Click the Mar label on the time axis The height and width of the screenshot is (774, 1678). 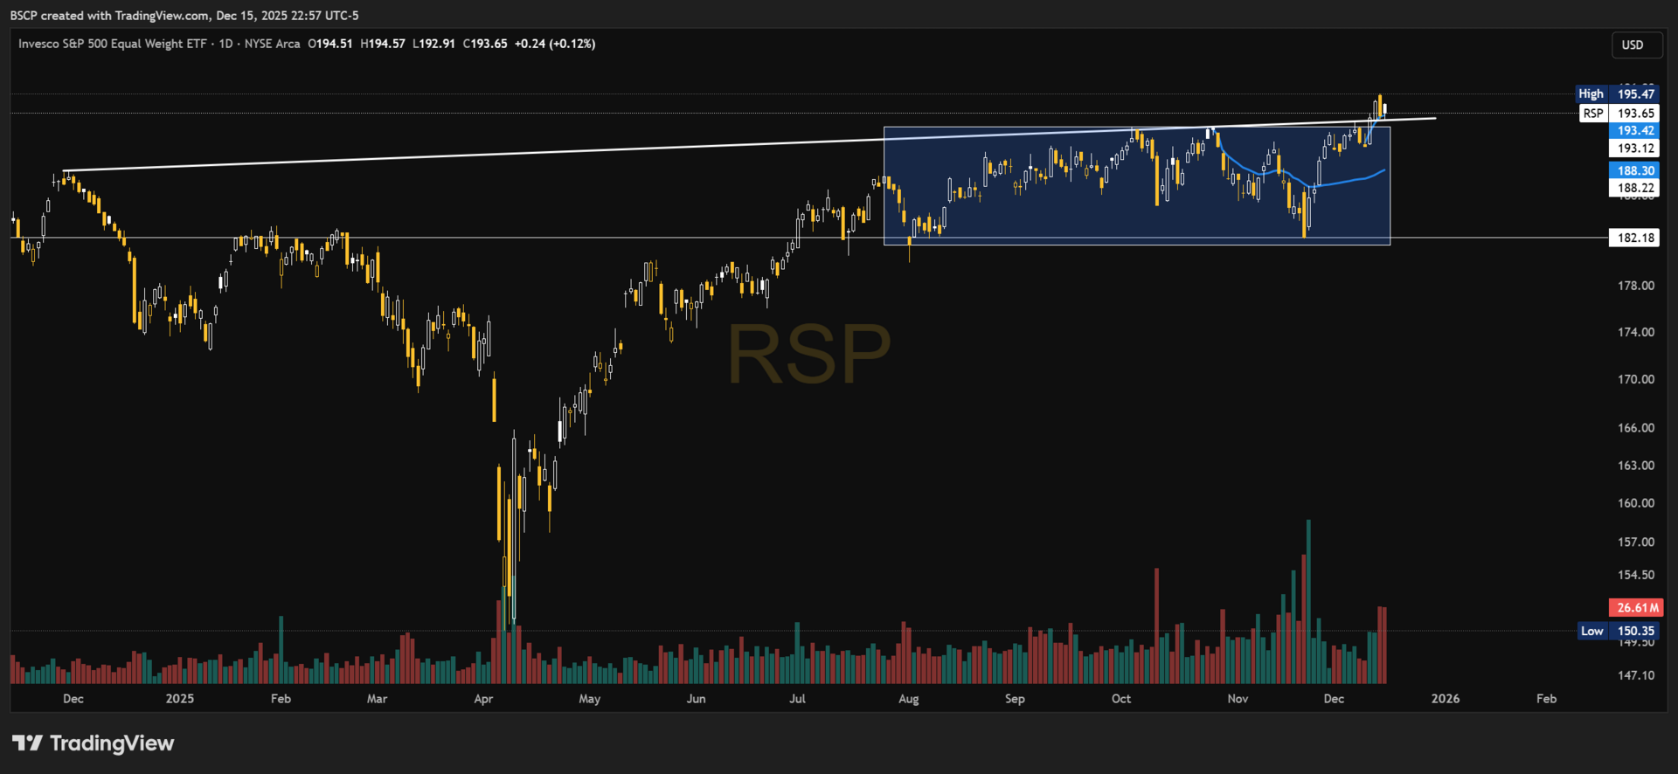[377, 699]
